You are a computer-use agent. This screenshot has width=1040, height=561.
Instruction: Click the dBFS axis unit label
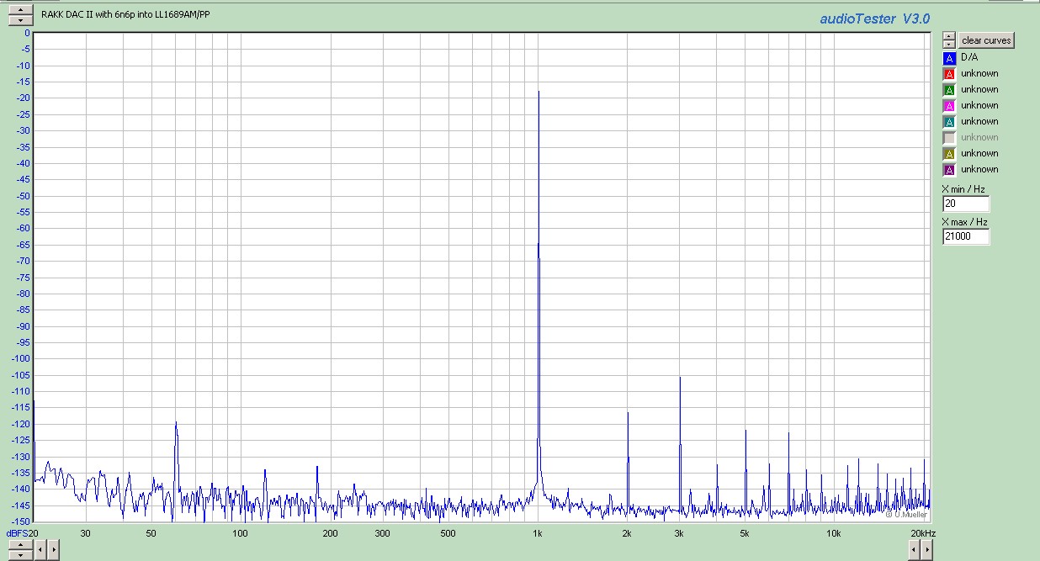[17, 533]
